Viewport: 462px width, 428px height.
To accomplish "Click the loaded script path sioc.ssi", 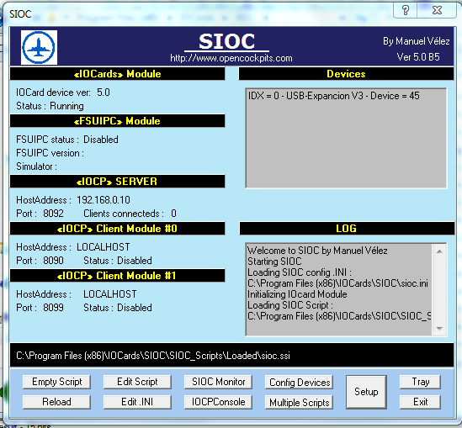I will (153, 356).
